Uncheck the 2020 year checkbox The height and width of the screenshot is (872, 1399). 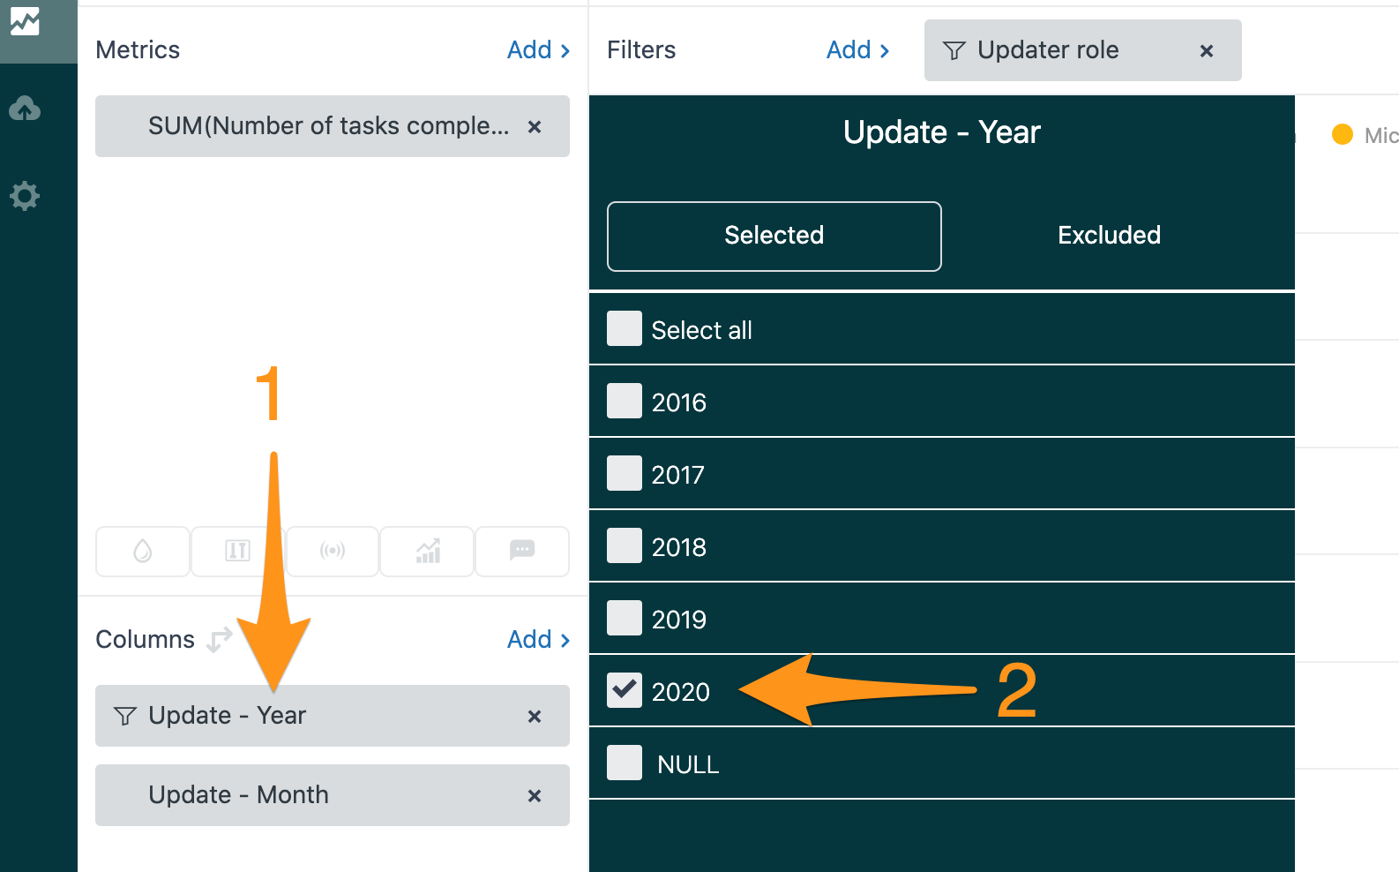[625, 690]
